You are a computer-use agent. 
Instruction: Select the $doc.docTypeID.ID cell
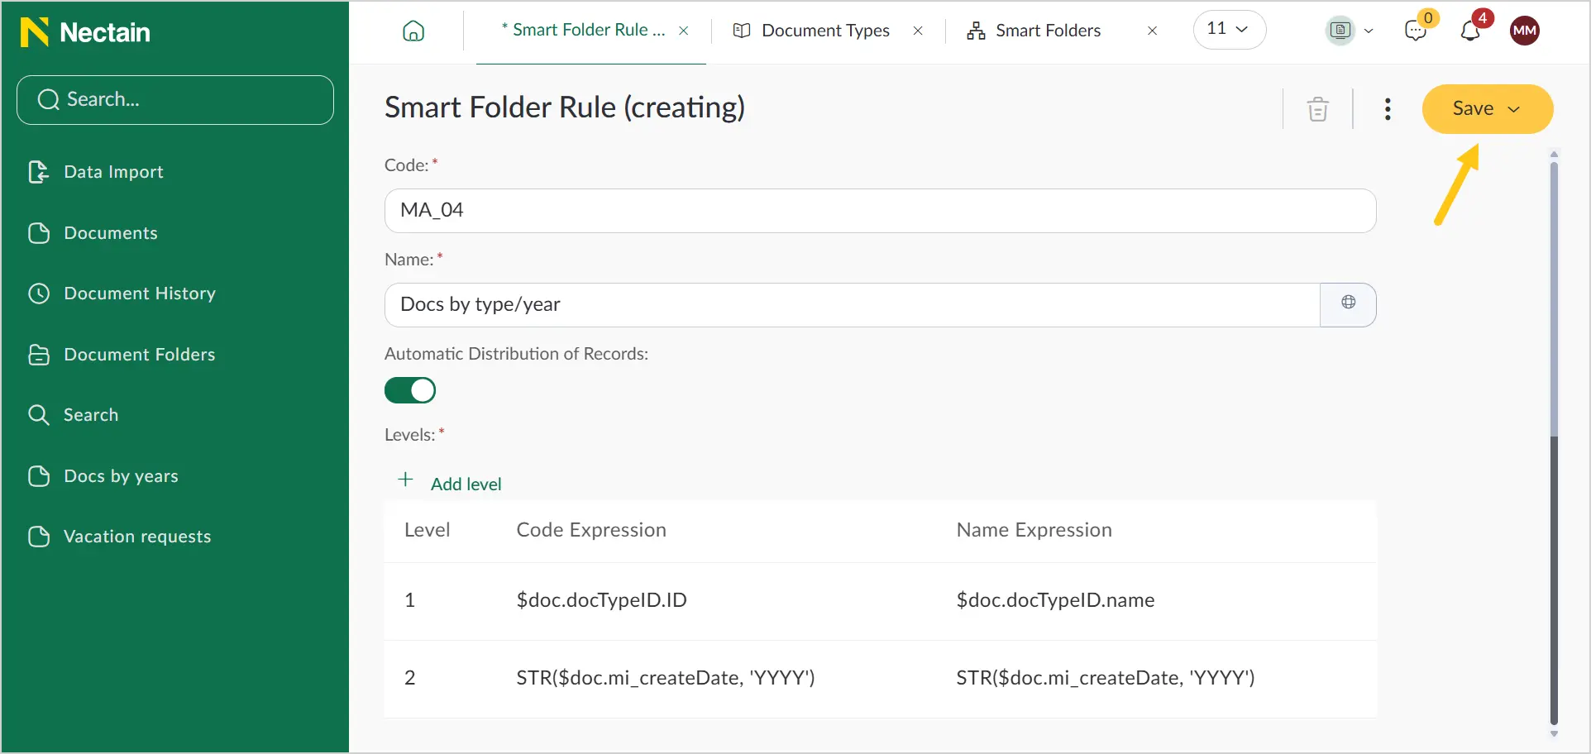pyautogui.click(x=601, y=600)
